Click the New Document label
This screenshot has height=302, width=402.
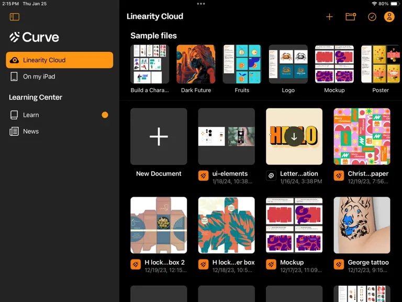click(159, 174)
